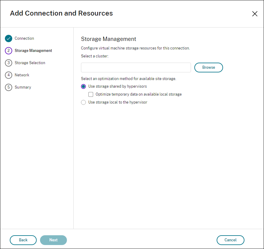Image resolution: width=264 pixels, height=249 pixels.
Task: Open the Connection wizard step
Action: click(24, 38)
